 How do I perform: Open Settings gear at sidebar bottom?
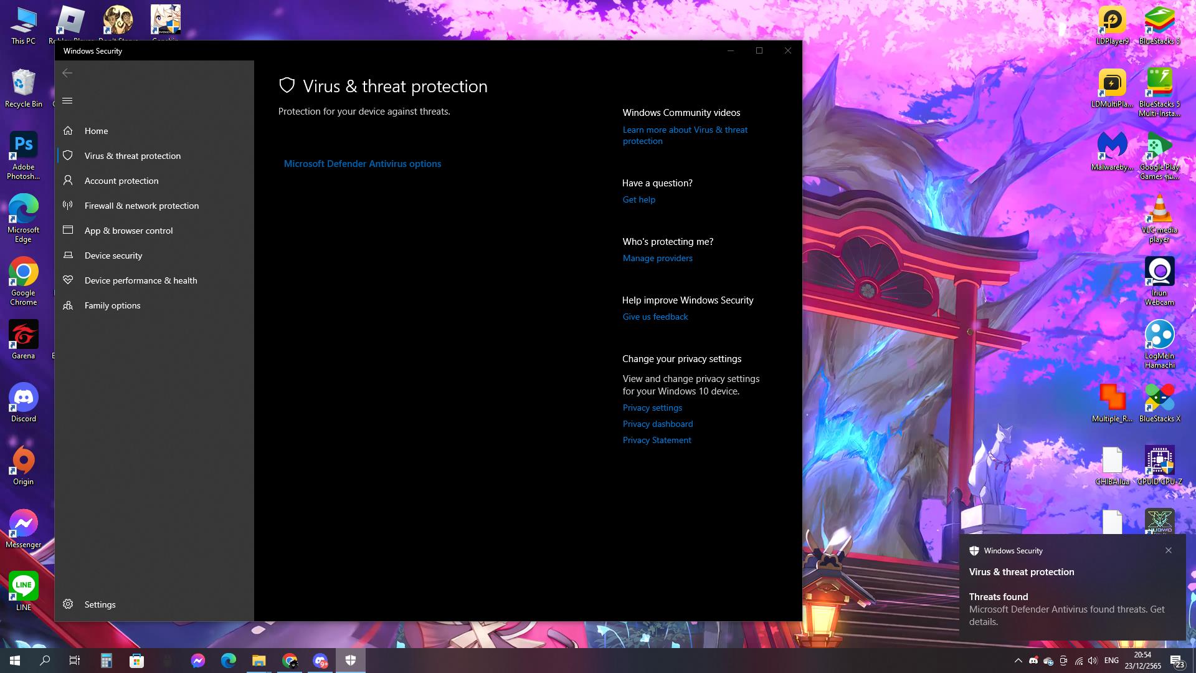[100, 604]
